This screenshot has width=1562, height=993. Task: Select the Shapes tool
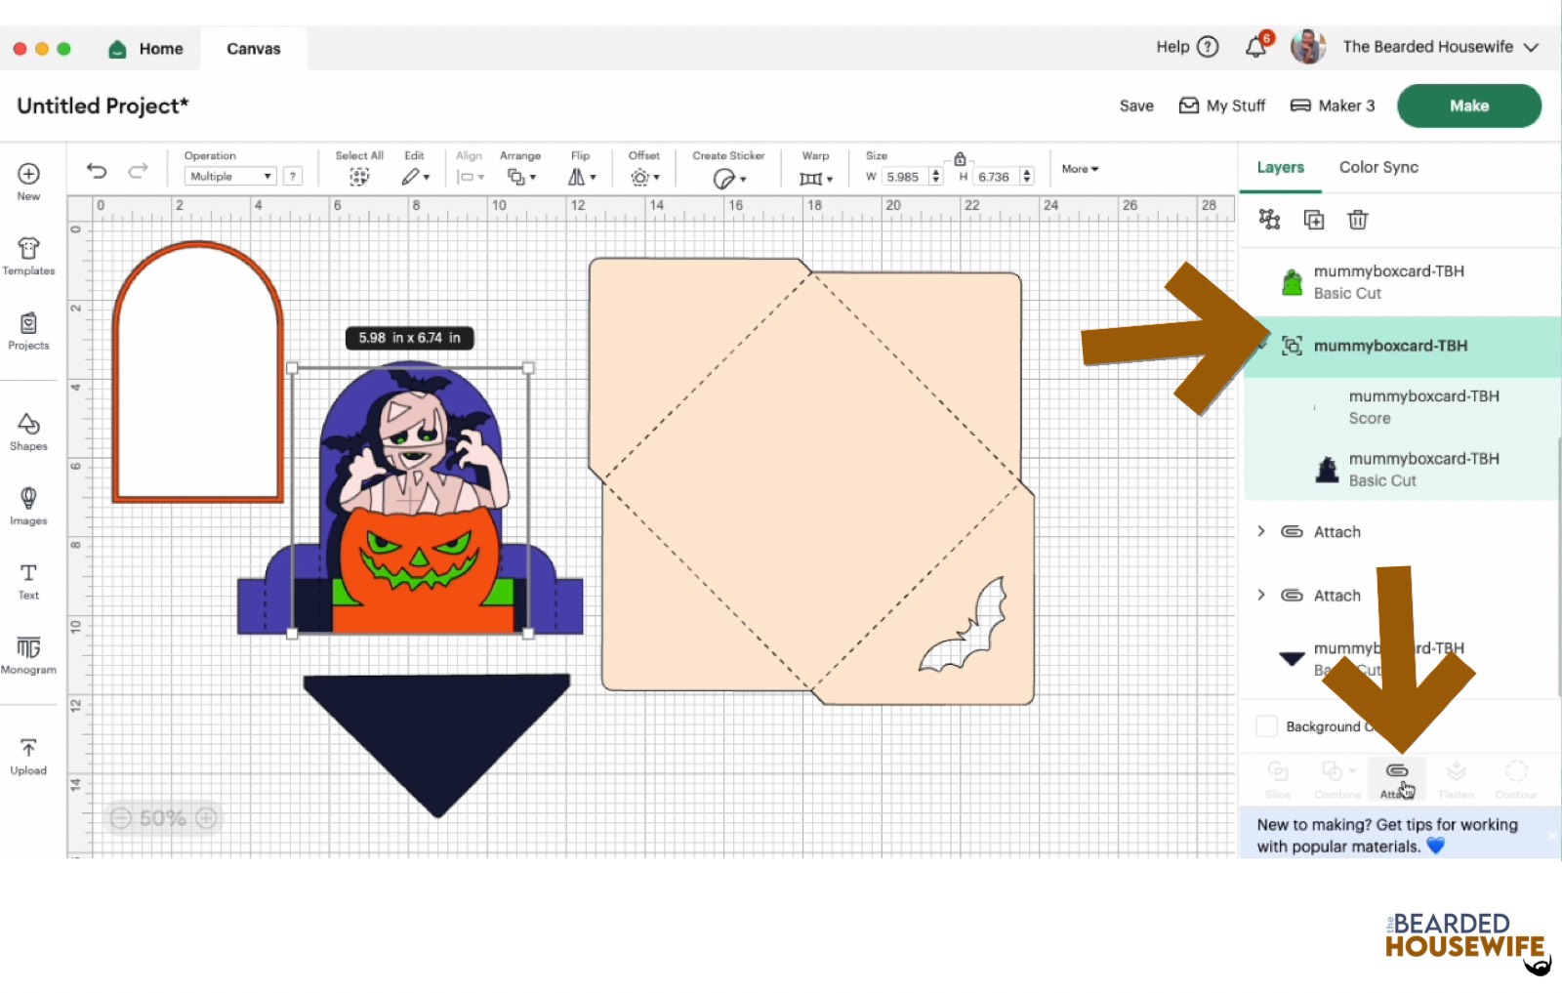28,431
